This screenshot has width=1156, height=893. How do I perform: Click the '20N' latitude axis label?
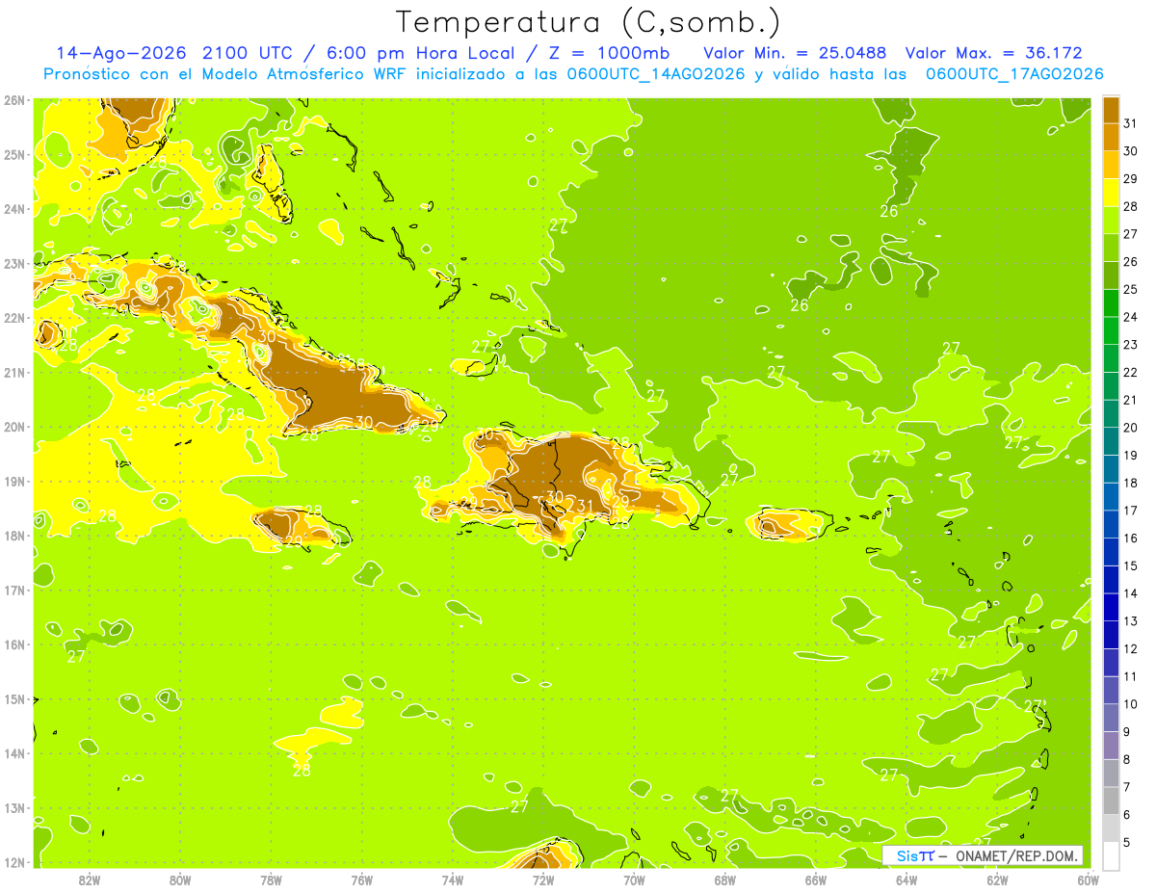tap(14, 427)
